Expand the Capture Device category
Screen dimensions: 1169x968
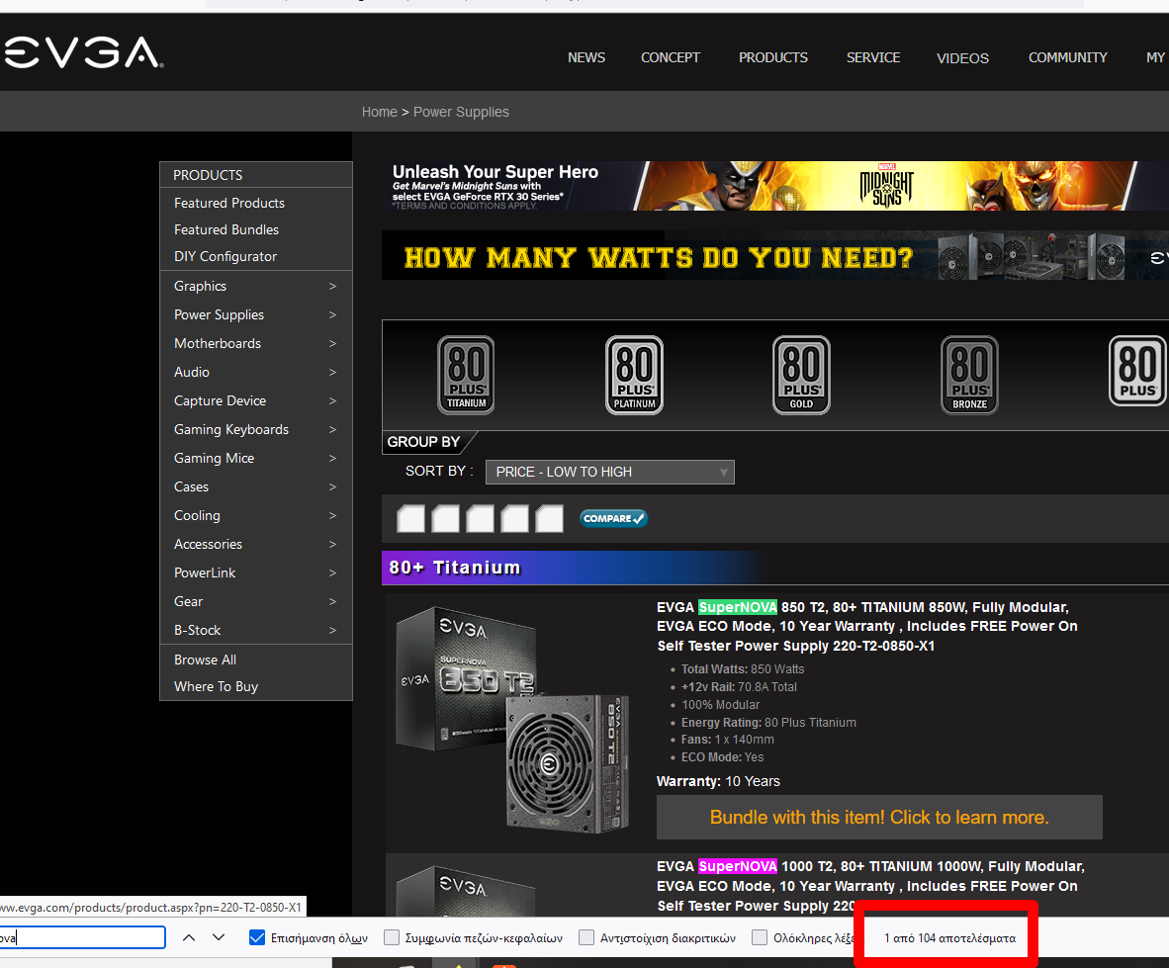[x=256, y=400]
